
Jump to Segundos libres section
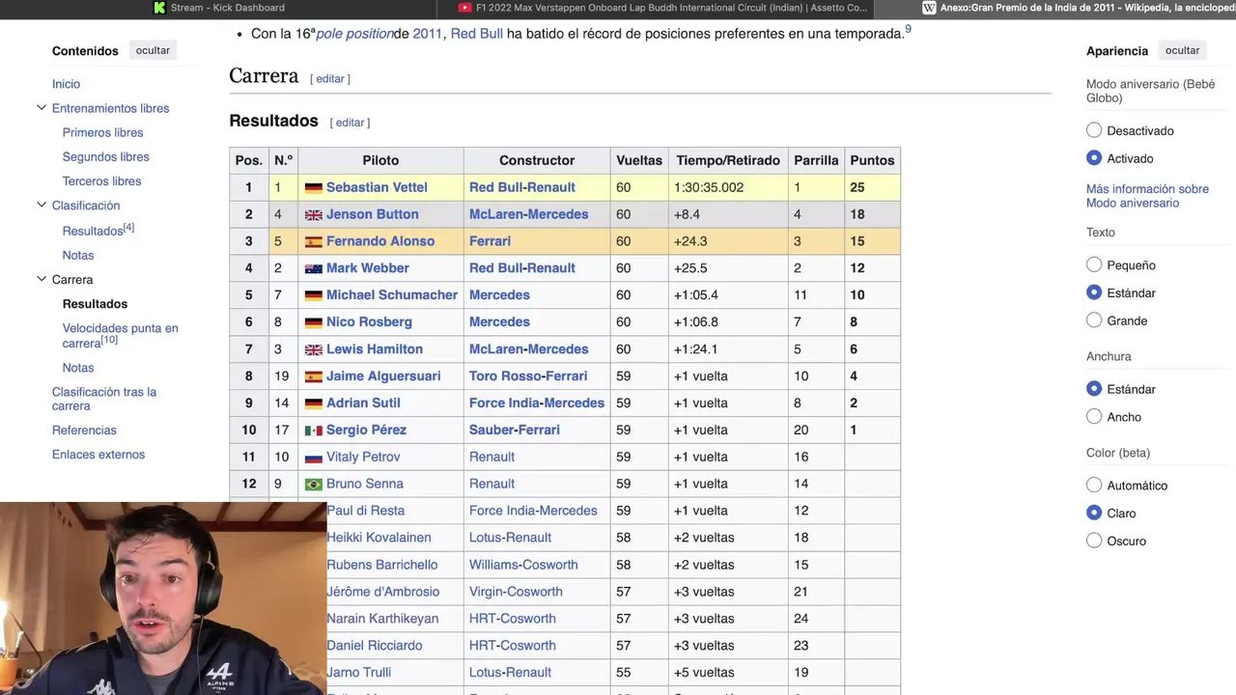click(x=105, y=156)
